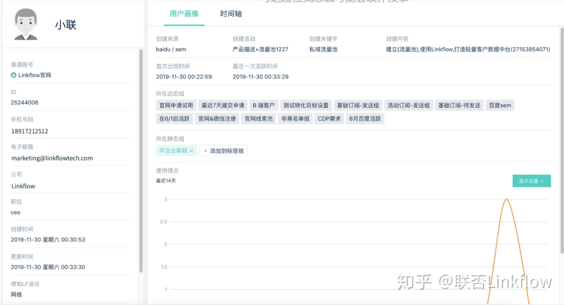Click the source value baidu / sem
The width and height of the screenshot is (564, 305).
pos(171,49)
